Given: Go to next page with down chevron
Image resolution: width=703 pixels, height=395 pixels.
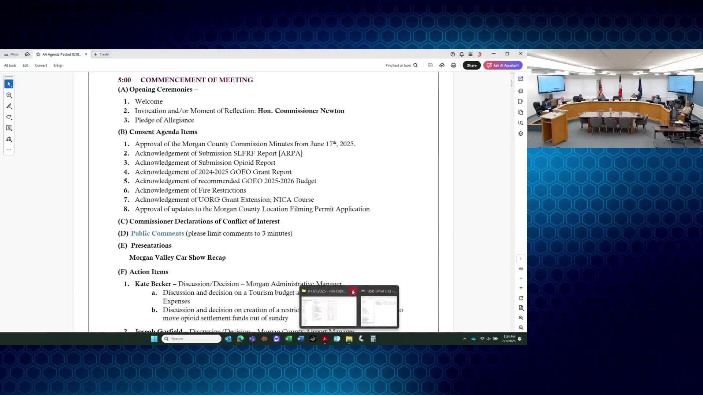Looking at the screenshot, I should (521, 288).
